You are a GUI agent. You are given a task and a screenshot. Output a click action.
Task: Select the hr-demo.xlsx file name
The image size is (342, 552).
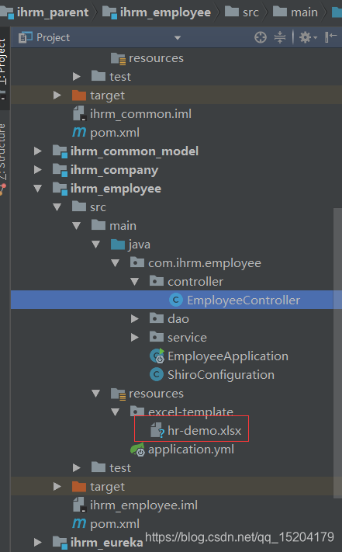click(x=205, y=430)
